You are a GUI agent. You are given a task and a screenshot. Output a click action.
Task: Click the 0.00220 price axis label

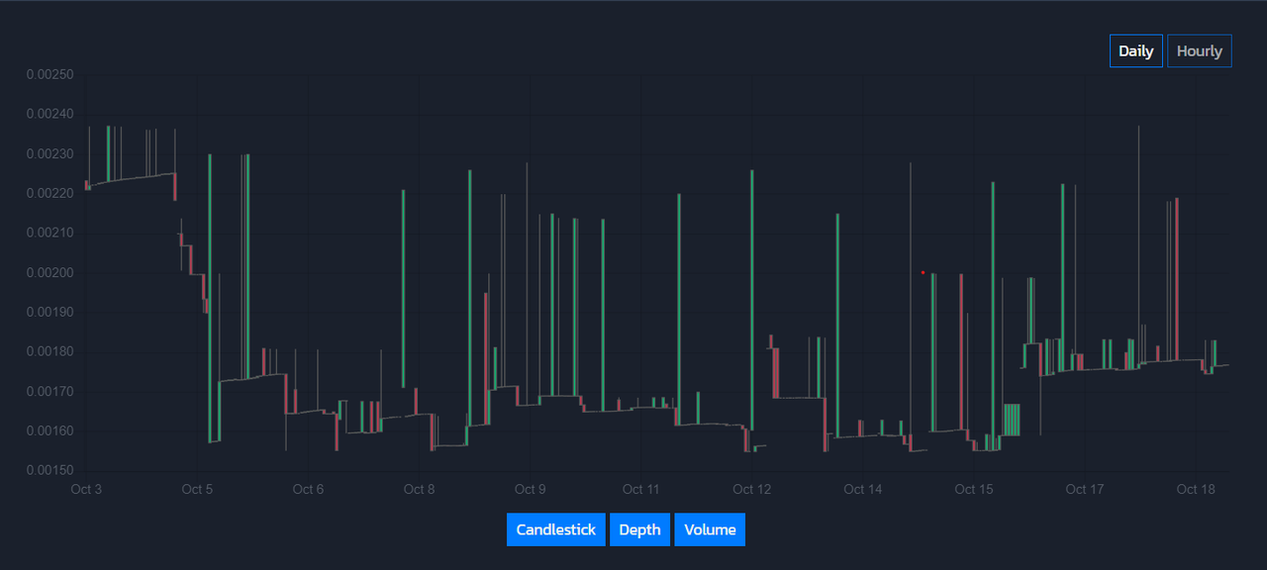point(49,193)
